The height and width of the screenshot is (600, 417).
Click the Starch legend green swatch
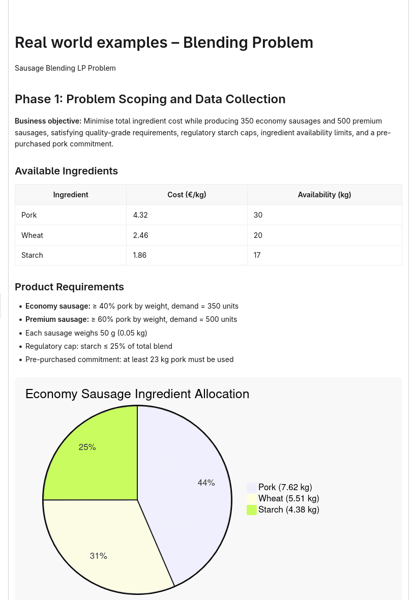[251, 509]
